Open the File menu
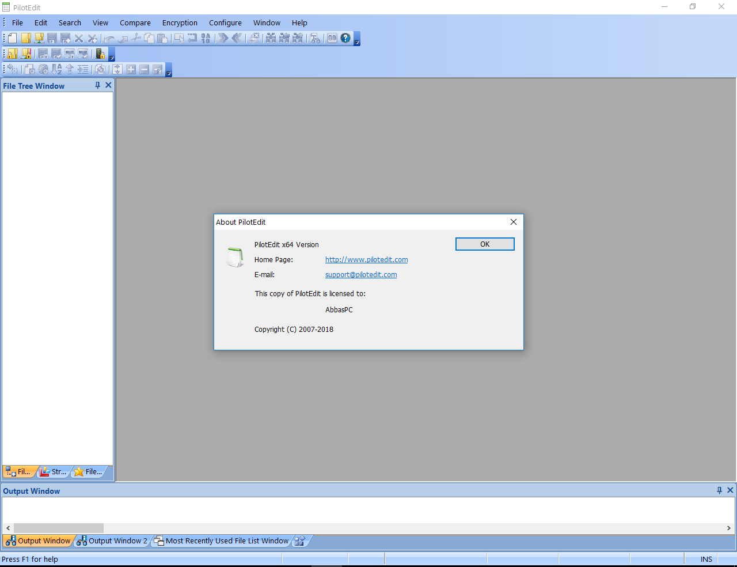This screenshot has width=737, height=567. 17,22
